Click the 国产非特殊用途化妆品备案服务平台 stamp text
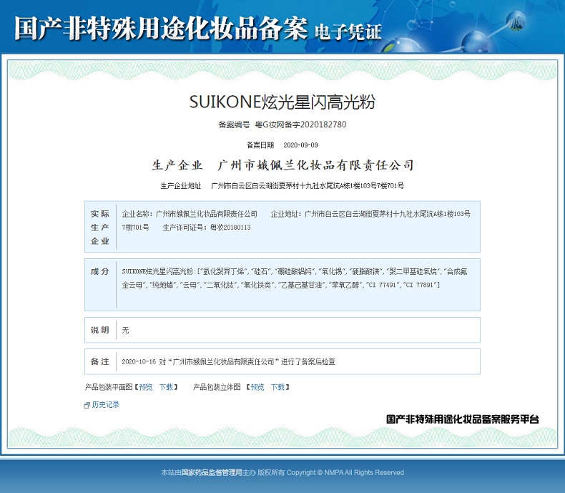The height and width of the screenshot is (493, 565). click(462, 419)
